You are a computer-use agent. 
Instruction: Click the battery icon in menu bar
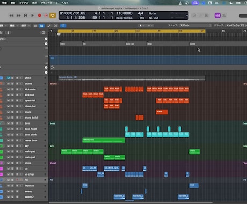pyautogui.click(x=238, y=3)
